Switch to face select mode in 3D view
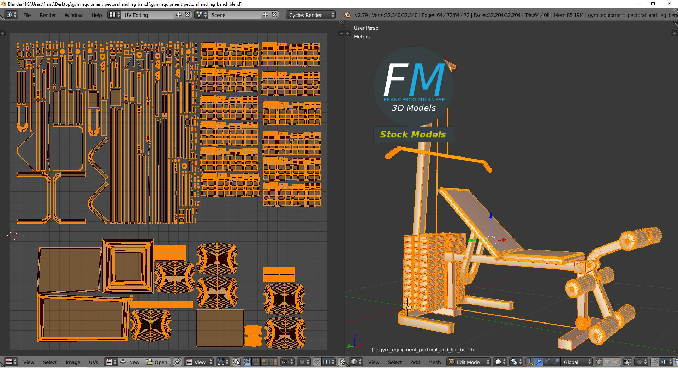Screen dimensions: 678x368 [x=617, y=362]
